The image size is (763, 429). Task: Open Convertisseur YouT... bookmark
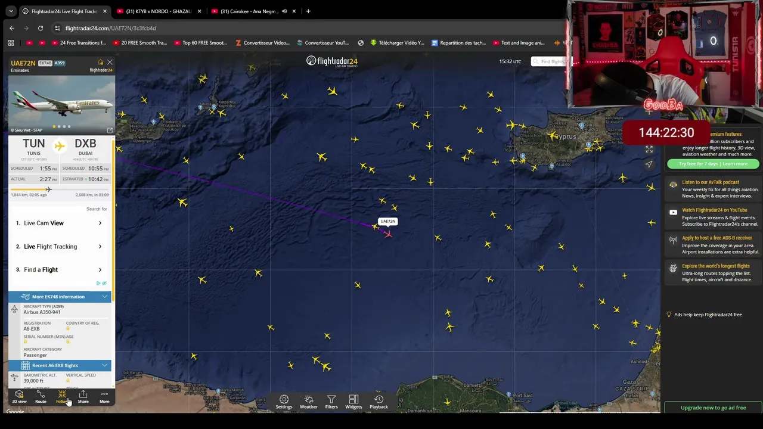322,43
